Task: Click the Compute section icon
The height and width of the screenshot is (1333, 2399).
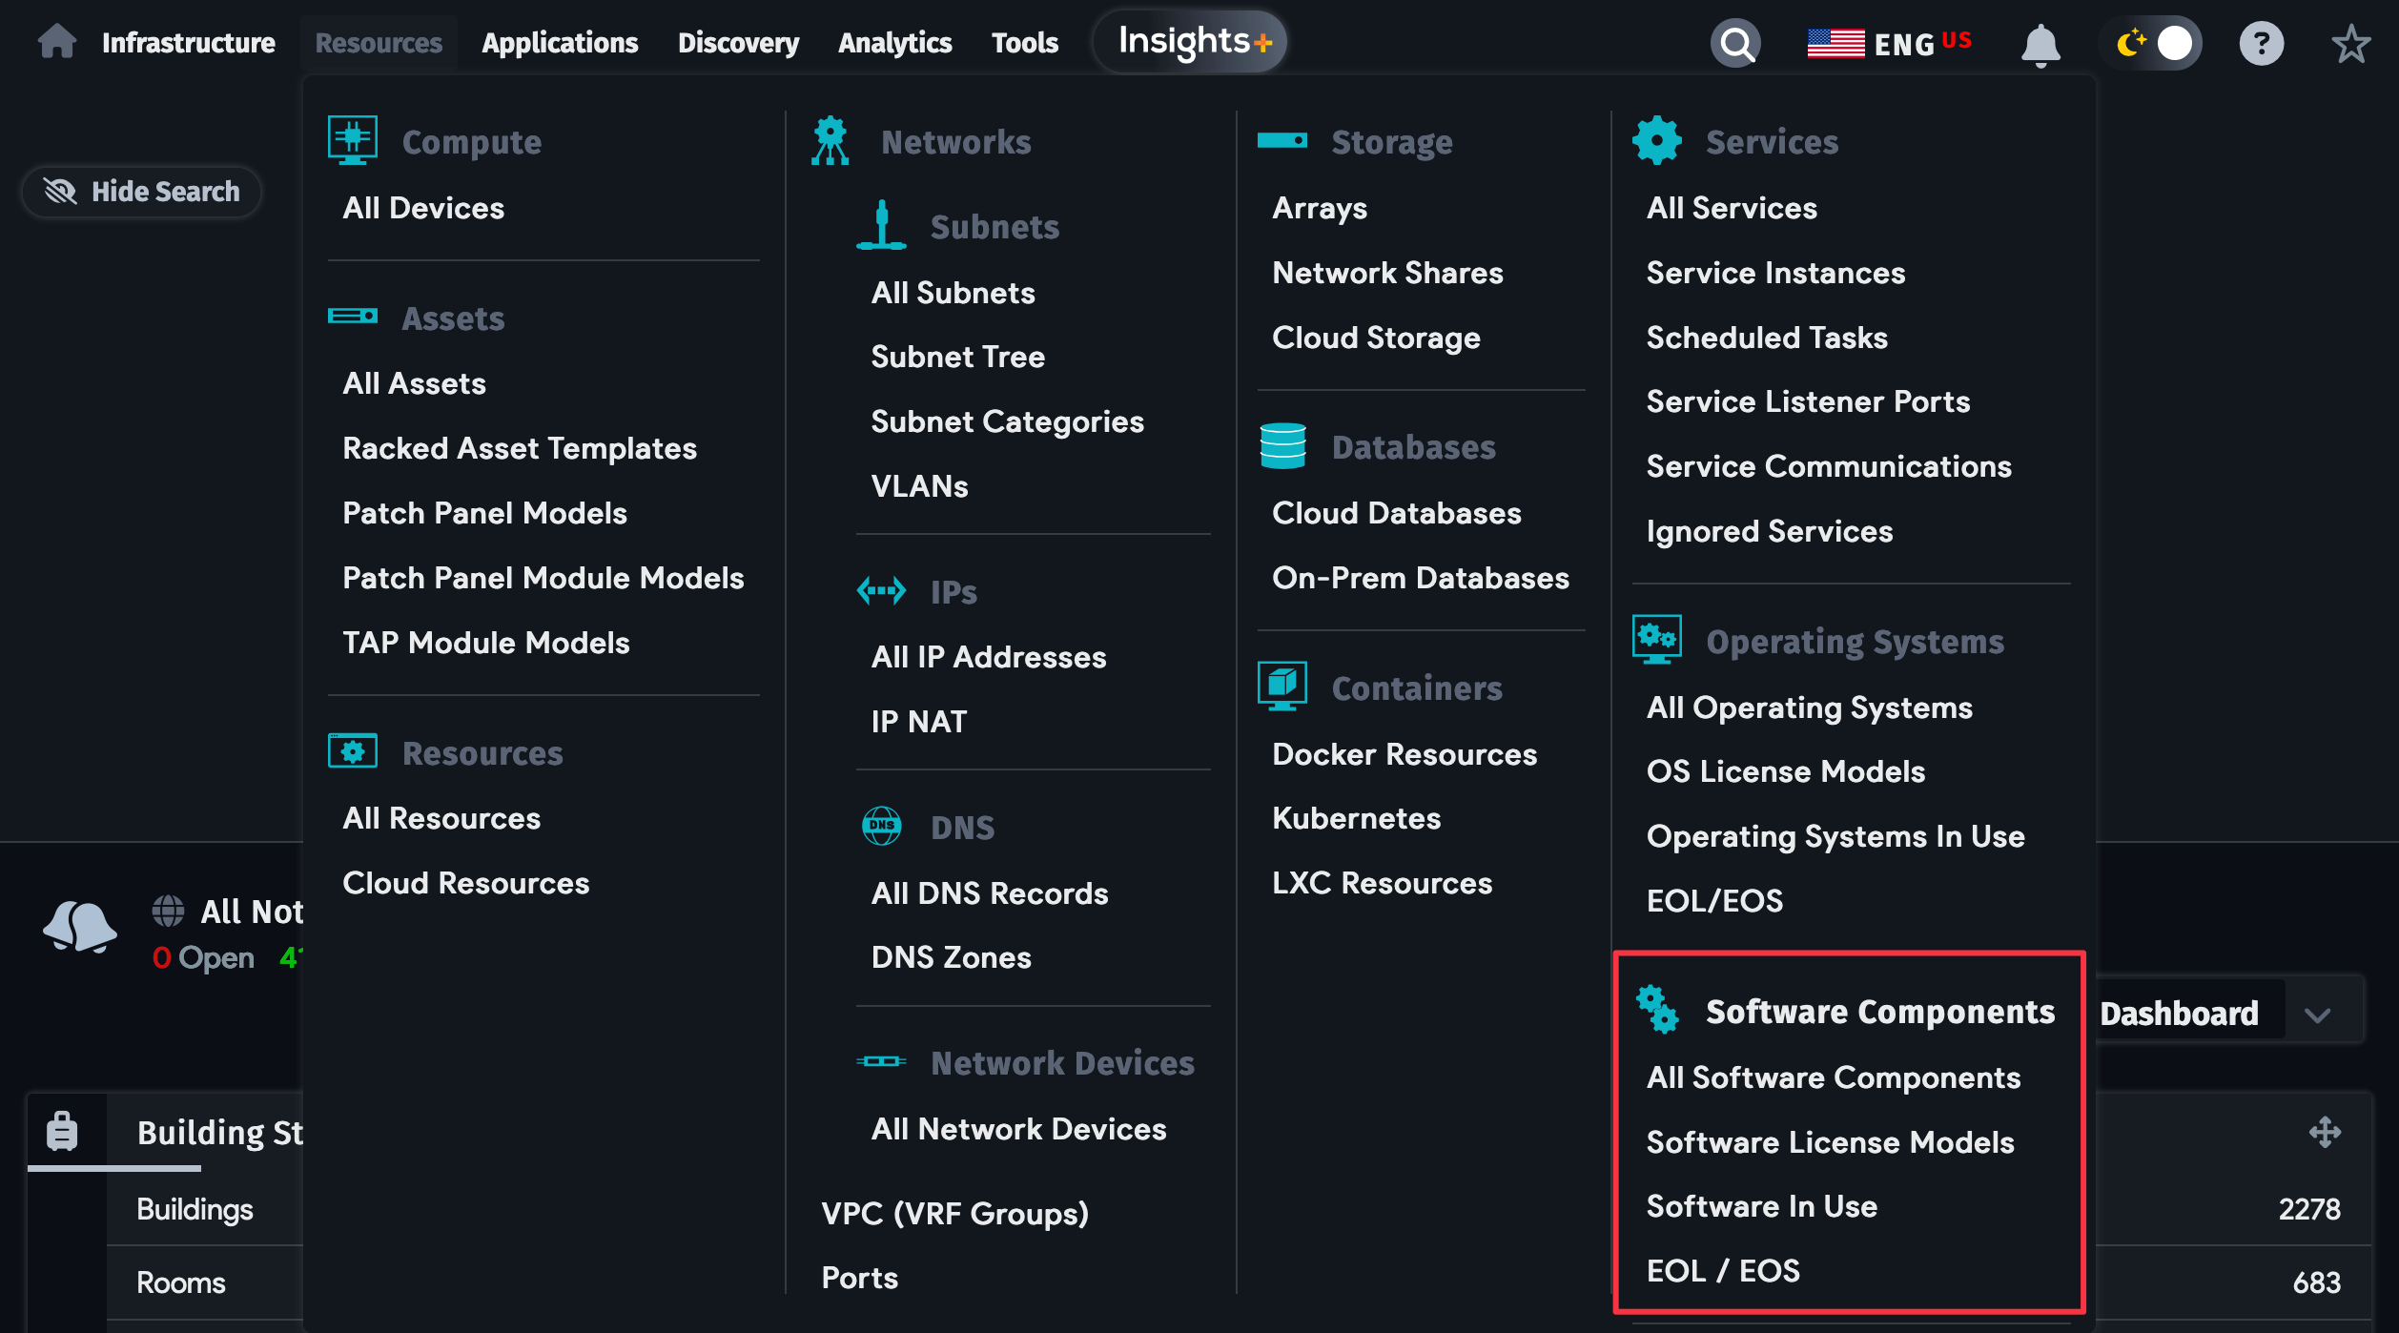Action: click(353, 140)
